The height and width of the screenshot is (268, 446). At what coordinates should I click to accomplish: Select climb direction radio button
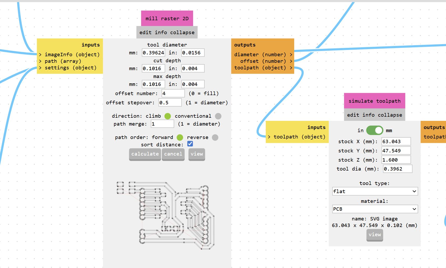168,116
